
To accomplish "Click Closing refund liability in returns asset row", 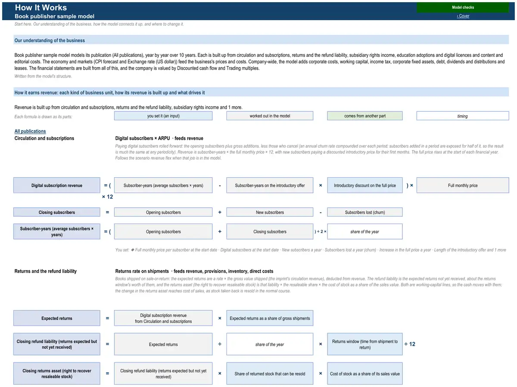I will tap(163, 373).
